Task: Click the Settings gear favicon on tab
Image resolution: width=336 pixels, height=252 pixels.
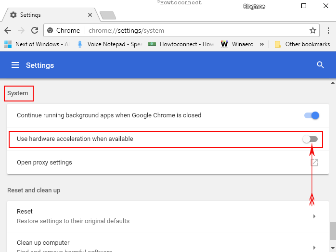Action: point(13,15)
